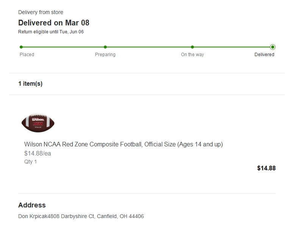The image size is (303, 245).
Task: Click the Delivered circle marker on tracker
Action: pyautogui.click(x=273, y=47)
